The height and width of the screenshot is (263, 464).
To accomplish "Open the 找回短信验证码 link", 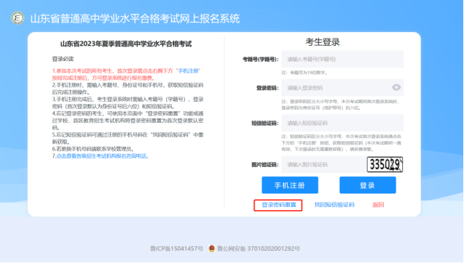I will (334, 205).
